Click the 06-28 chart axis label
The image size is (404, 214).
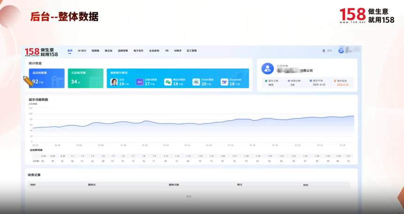click(x=35, y=145)
